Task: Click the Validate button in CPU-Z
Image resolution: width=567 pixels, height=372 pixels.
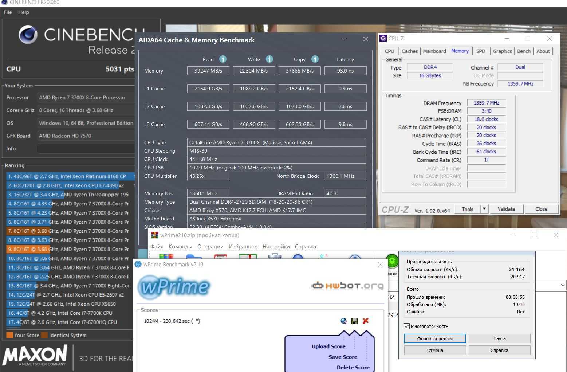Action: (x=506, y=209)
